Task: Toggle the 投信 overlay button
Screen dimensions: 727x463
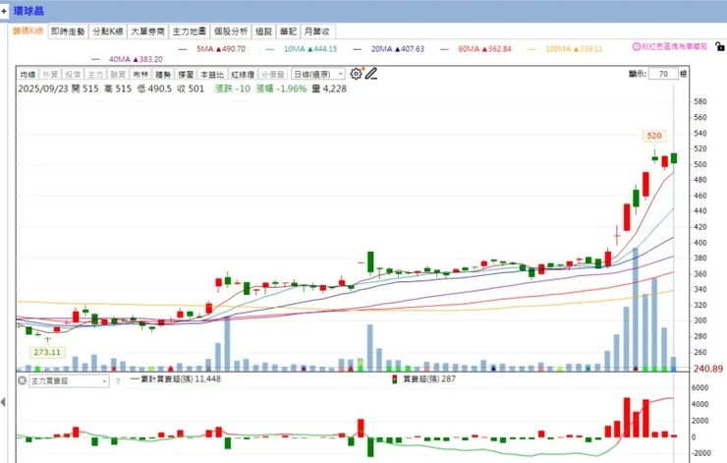Action: [73, 75]
